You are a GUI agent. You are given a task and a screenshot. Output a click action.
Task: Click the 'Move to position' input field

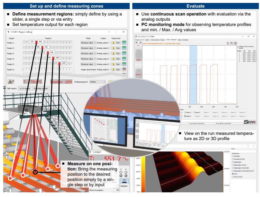tap(117, 190)
